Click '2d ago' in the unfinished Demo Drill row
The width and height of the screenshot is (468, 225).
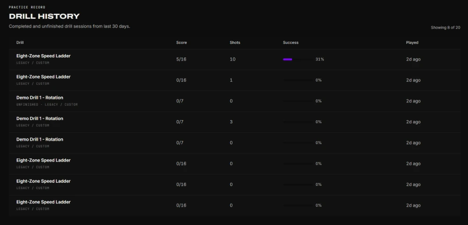pos(413,101)
